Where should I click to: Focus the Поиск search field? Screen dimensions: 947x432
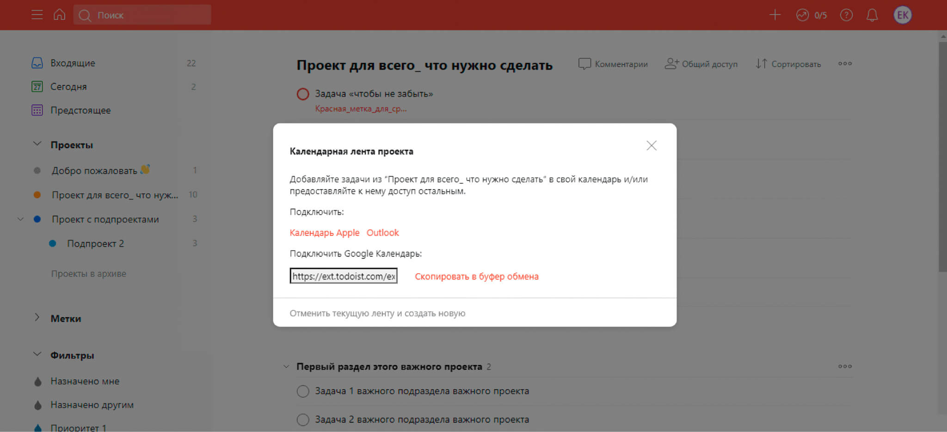point(142,15)
